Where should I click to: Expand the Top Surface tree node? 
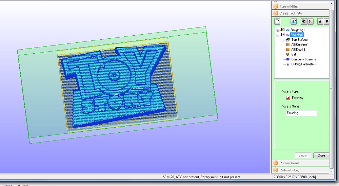283,40
